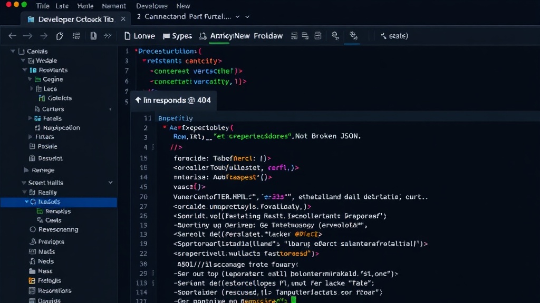Viewport: 540px width, 303px height.
Task: Collapse the Cogine folder
Action: pyautogui.click(x=30, y=79)
